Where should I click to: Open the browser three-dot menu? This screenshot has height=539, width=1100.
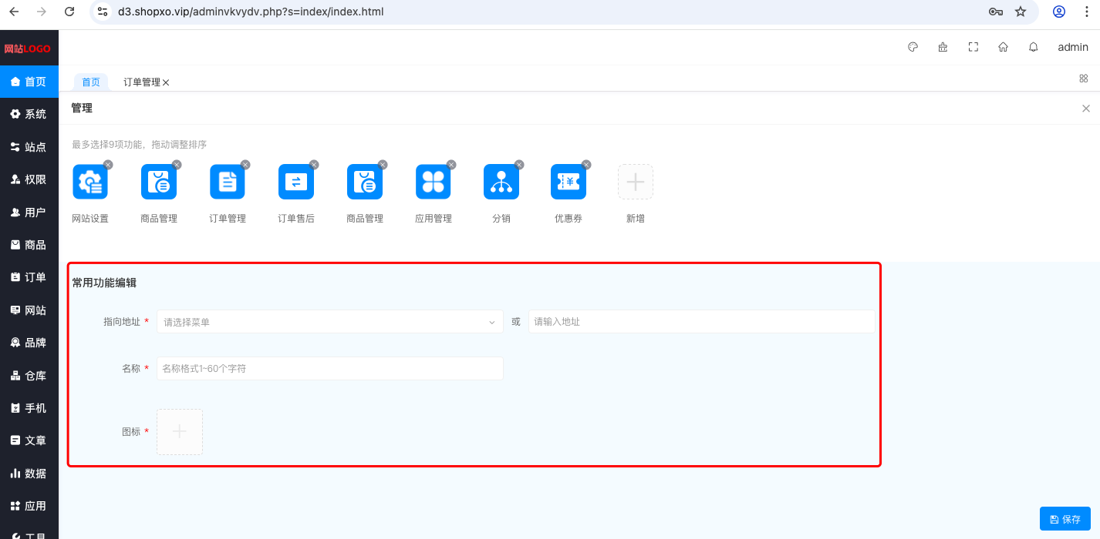point(1086,12)
